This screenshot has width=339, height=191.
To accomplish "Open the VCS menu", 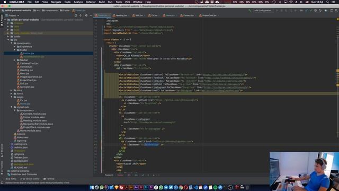I will coord(127,2).
